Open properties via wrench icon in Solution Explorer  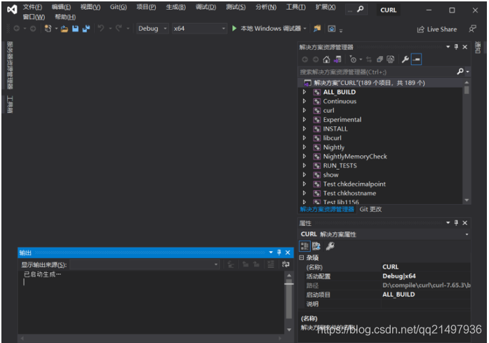pos(405,59)
